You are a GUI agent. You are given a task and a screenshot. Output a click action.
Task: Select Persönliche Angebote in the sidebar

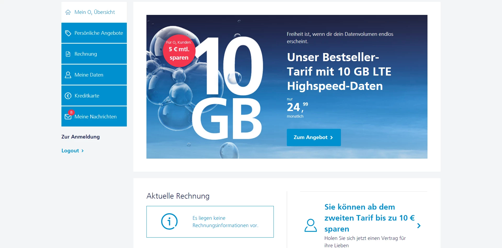pyautogui.click(x=94, y=33)
